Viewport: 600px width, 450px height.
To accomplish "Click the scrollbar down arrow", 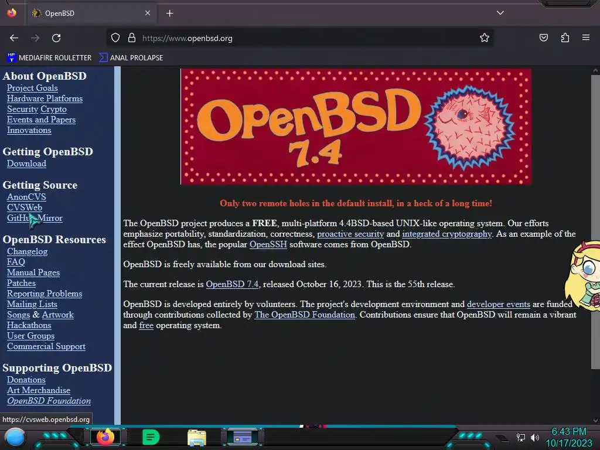I will tap(595, 421).
